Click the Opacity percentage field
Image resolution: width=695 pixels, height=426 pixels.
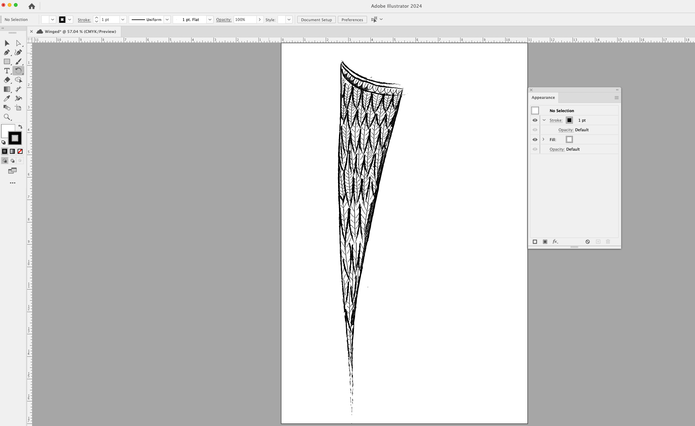click(245, 19)
